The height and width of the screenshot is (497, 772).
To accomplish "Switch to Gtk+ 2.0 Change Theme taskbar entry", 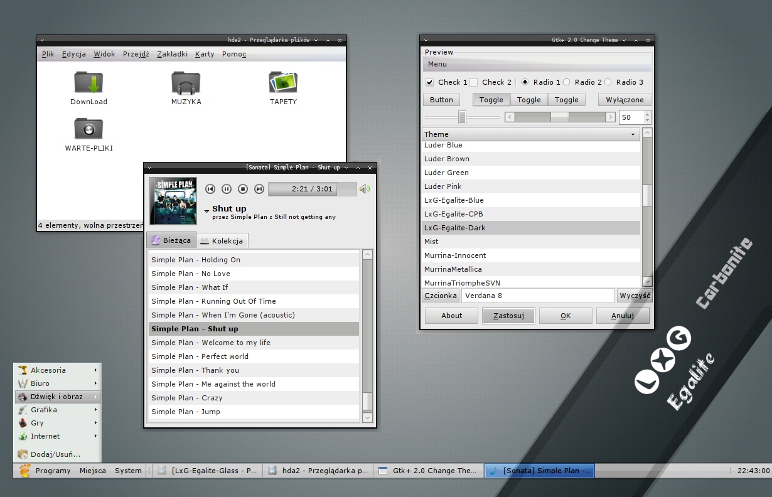I will (x=428, y=471).
